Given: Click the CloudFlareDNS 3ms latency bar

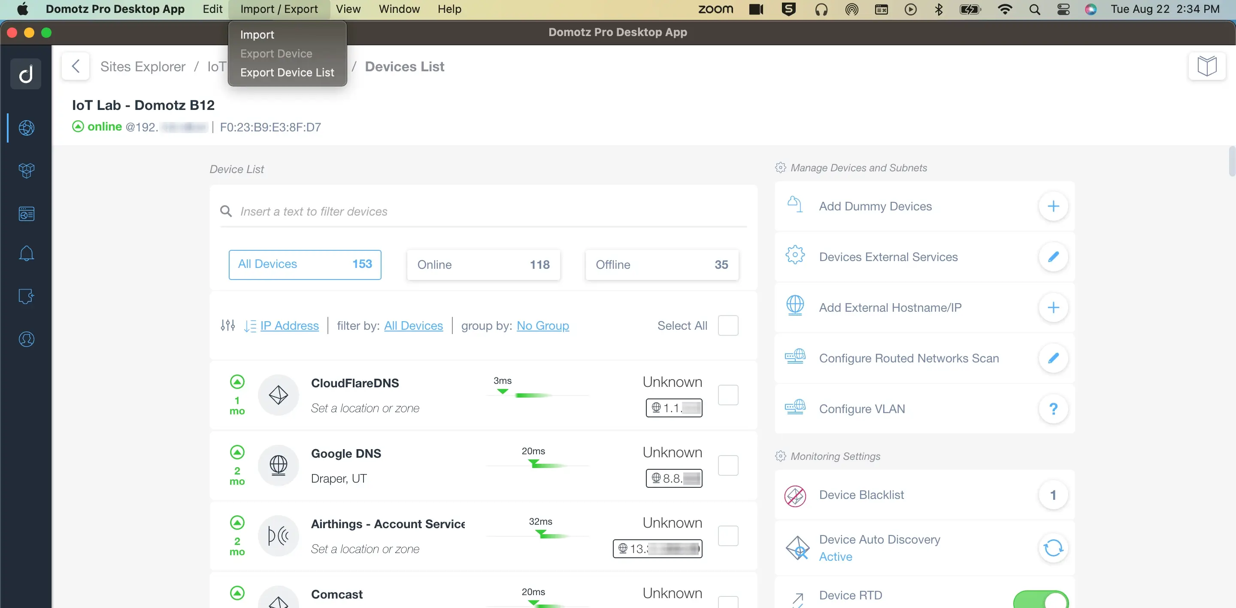Looking at the screenshot, I should click(x=537, y=395).
